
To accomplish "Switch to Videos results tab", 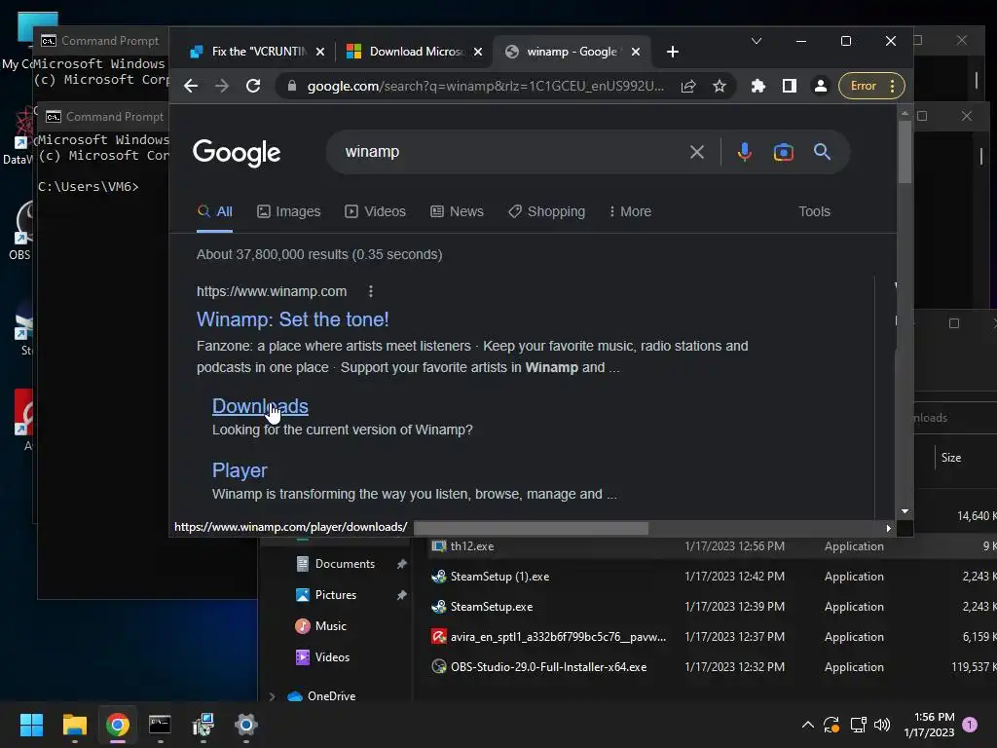I will pos(375,211).
